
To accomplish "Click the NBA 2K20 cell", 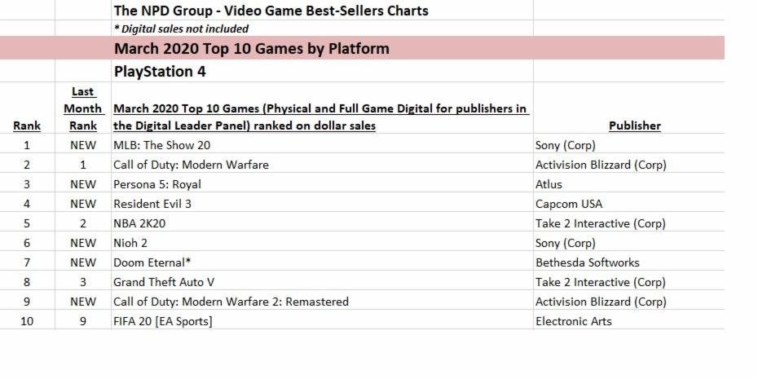I will [140, 223].
